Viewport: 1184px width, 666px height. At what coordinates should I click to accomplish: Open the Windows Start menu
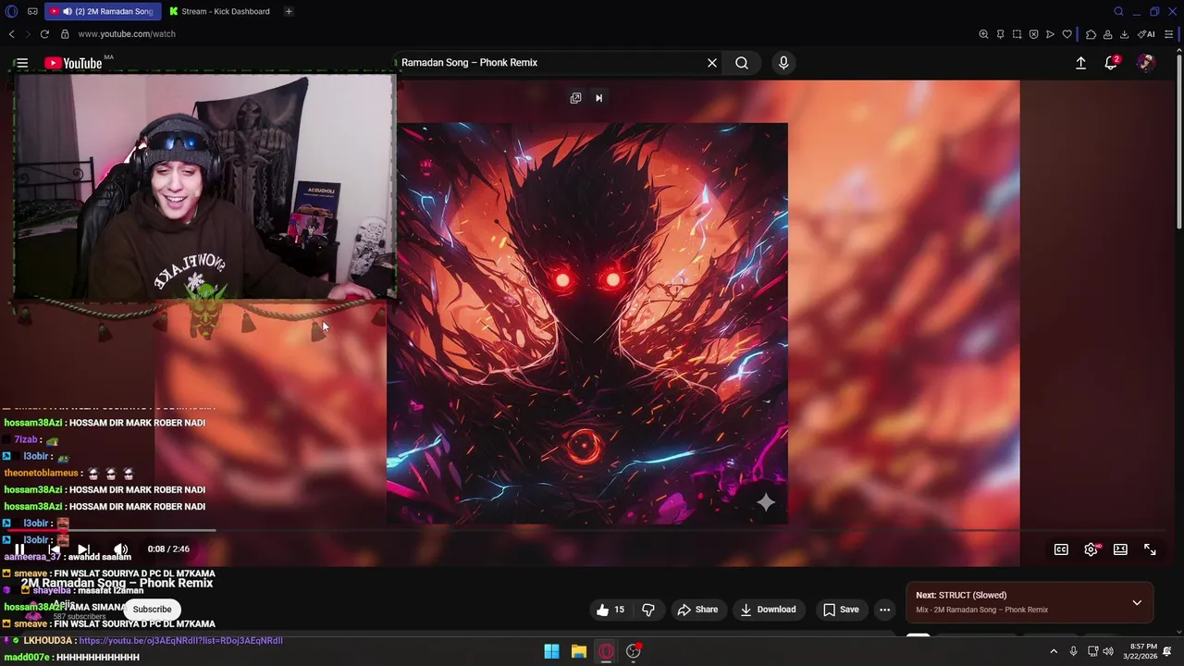(551, 651)
